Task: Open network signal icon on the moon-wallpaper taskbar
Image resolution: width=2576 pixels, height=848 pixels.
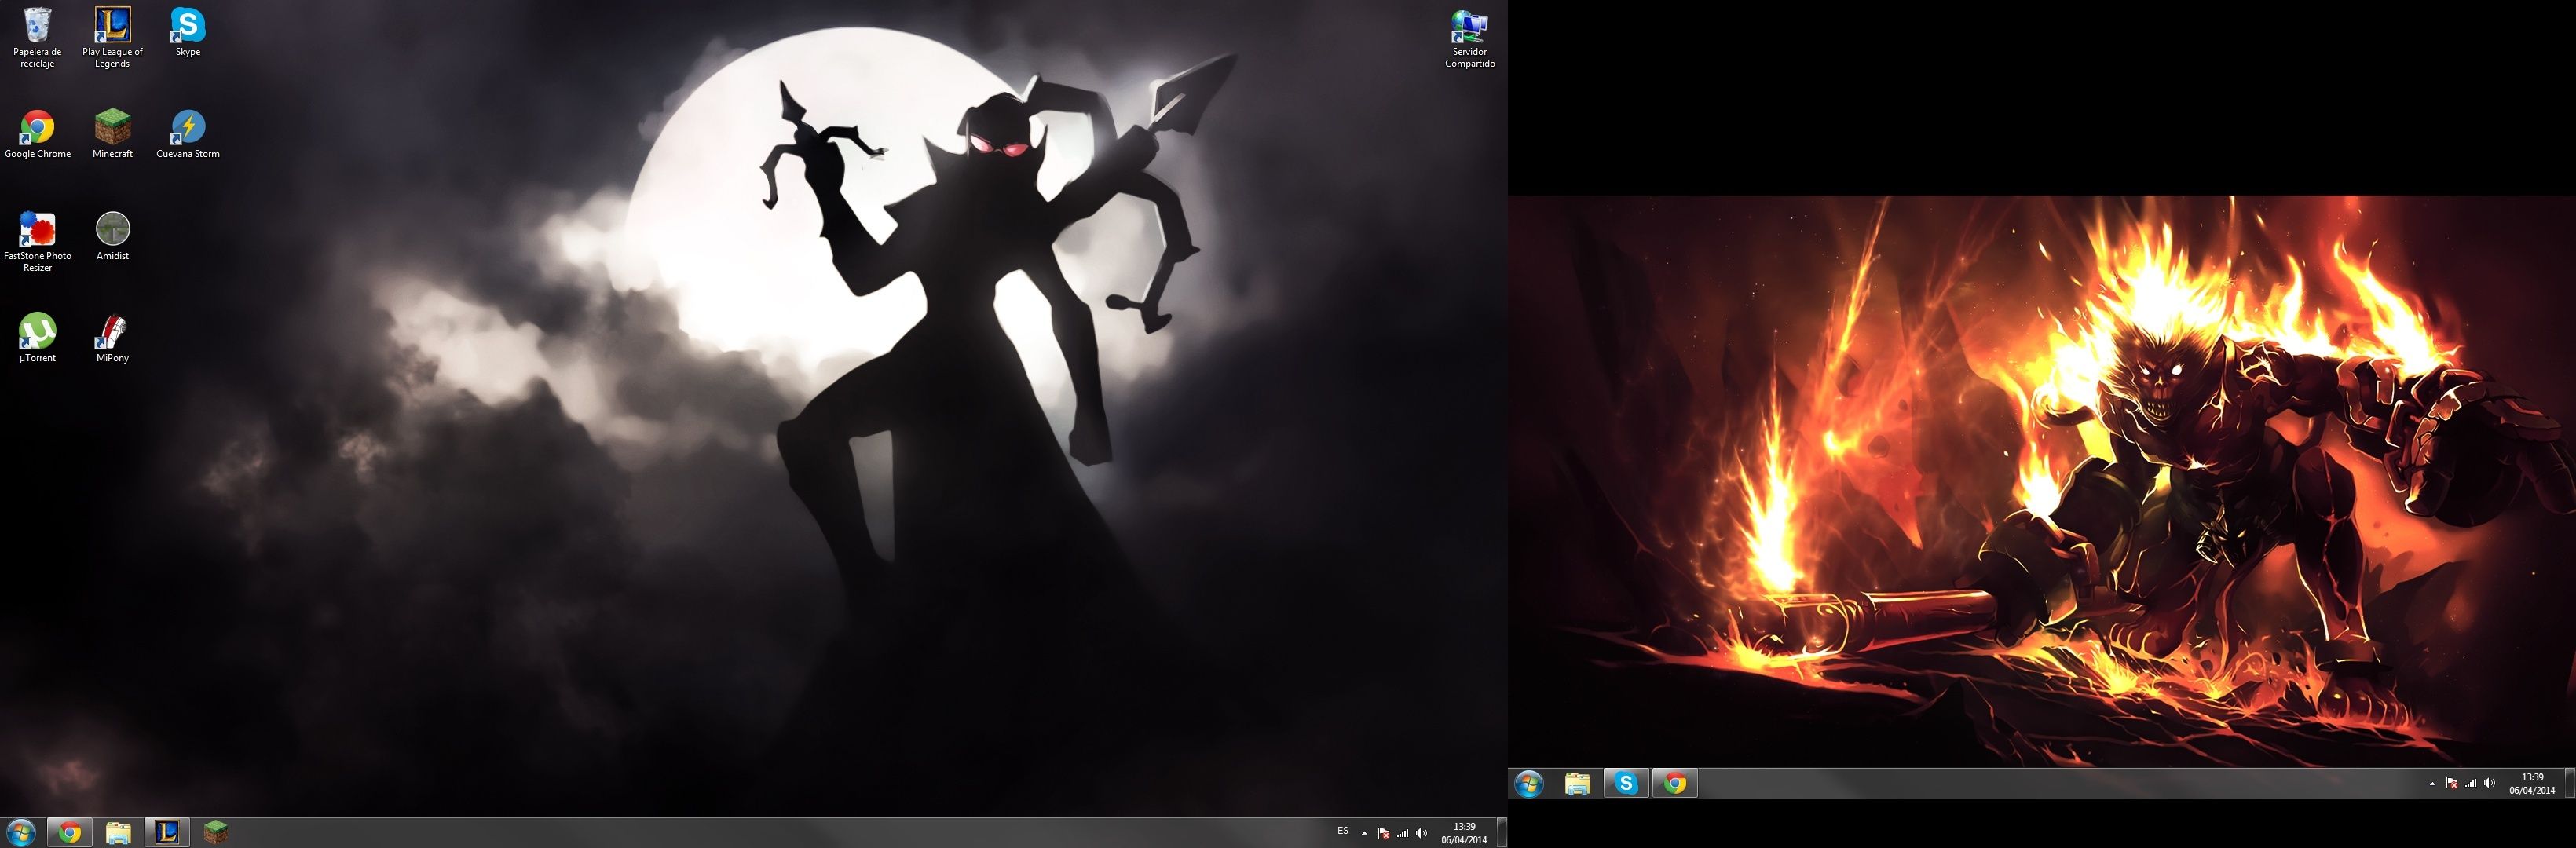Action: point(1403,833)
